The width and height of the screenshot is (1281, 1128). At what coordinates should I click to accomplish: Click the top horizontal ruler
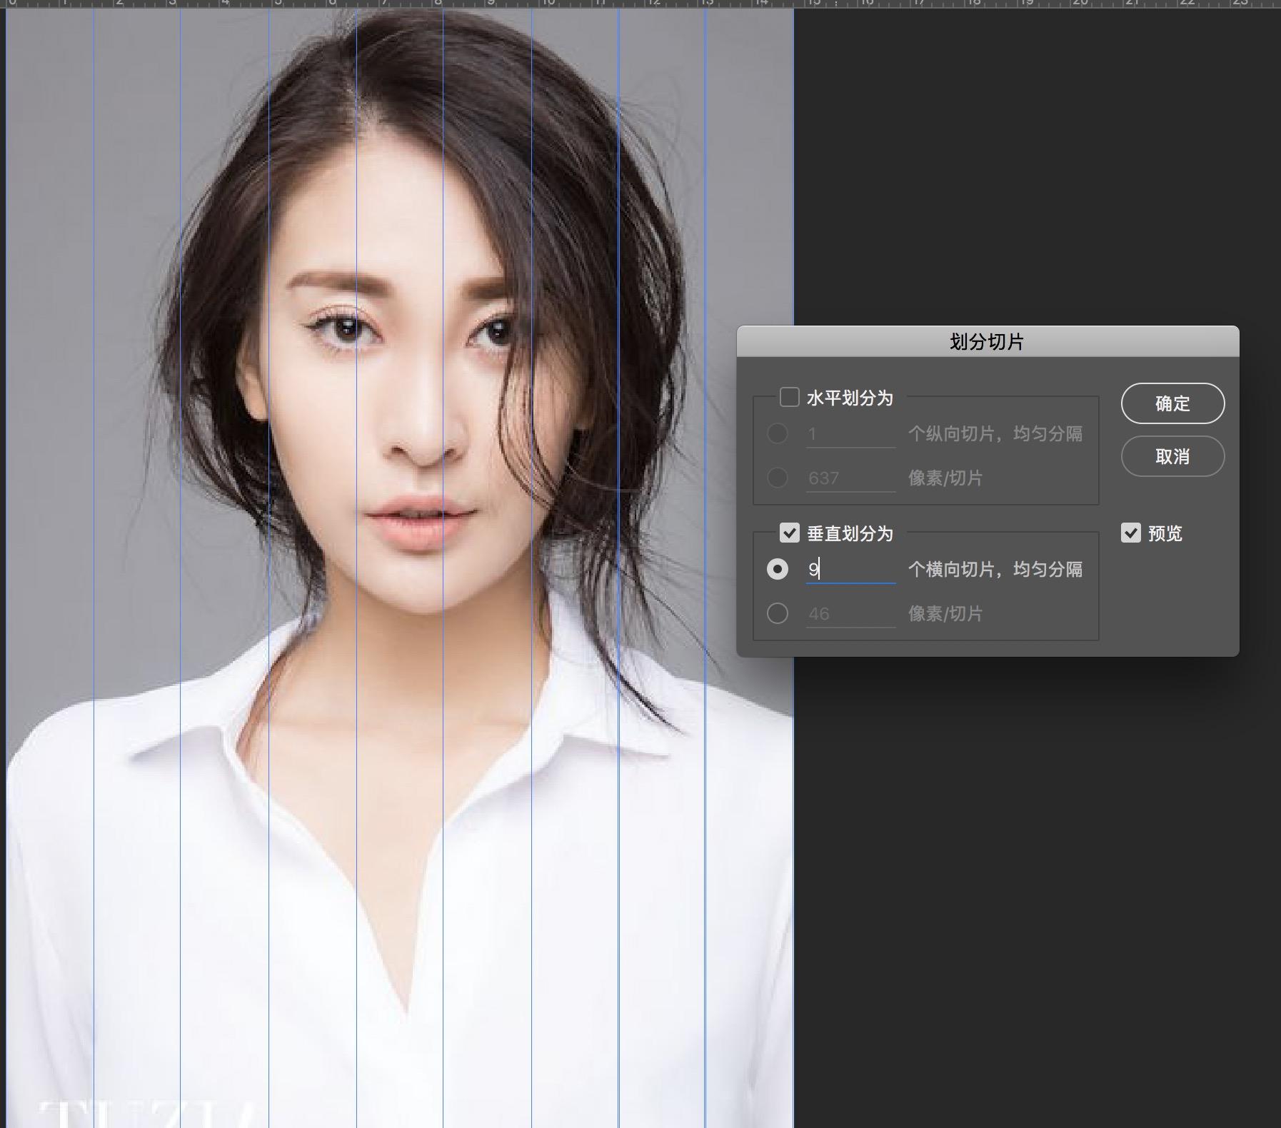coord(640,4)
